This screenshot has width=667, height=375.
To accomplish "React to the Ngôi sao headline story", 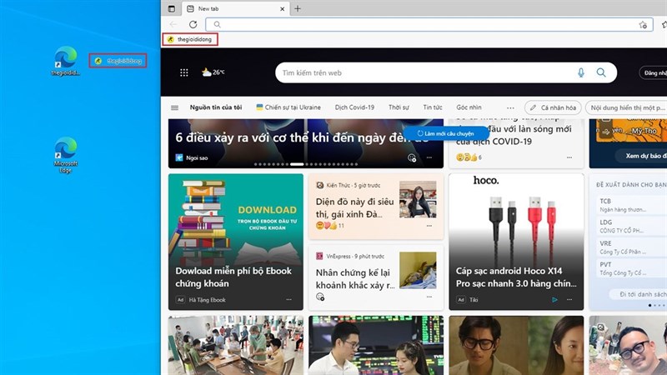I will (412, 157).
